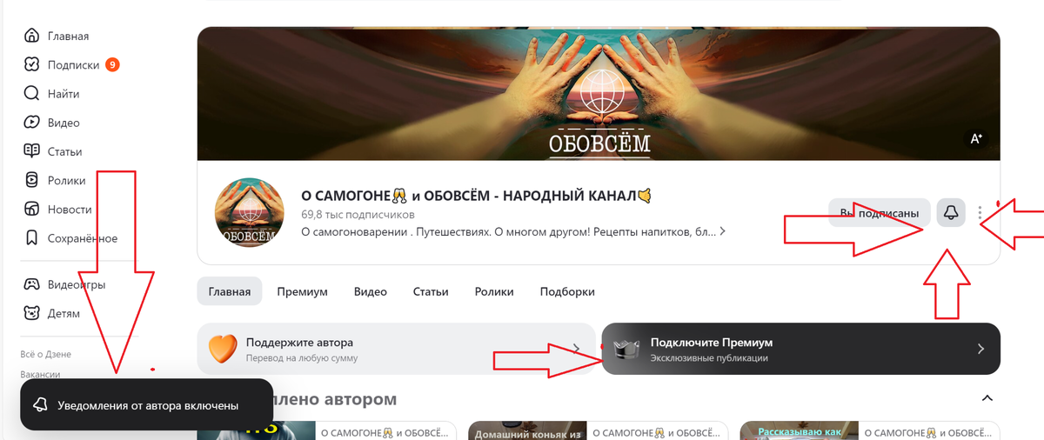Click Подключите Премиум banner
Image resolution: width=1044 pixels, height=440 pixels.
pyautogui.click(x=800, y=349)
